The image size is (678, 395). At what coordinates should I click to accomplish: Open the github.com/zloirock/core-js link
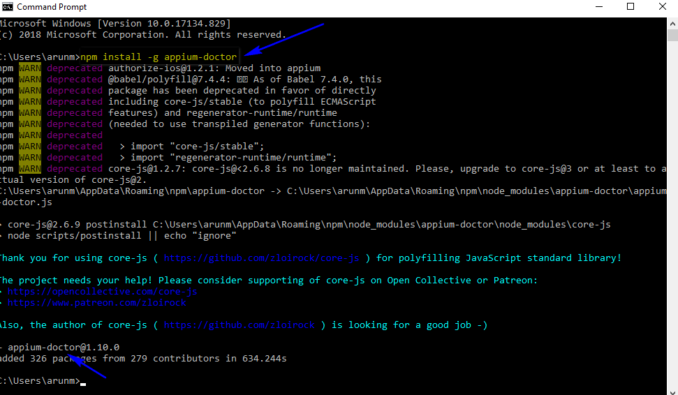[x=261, y=258]
